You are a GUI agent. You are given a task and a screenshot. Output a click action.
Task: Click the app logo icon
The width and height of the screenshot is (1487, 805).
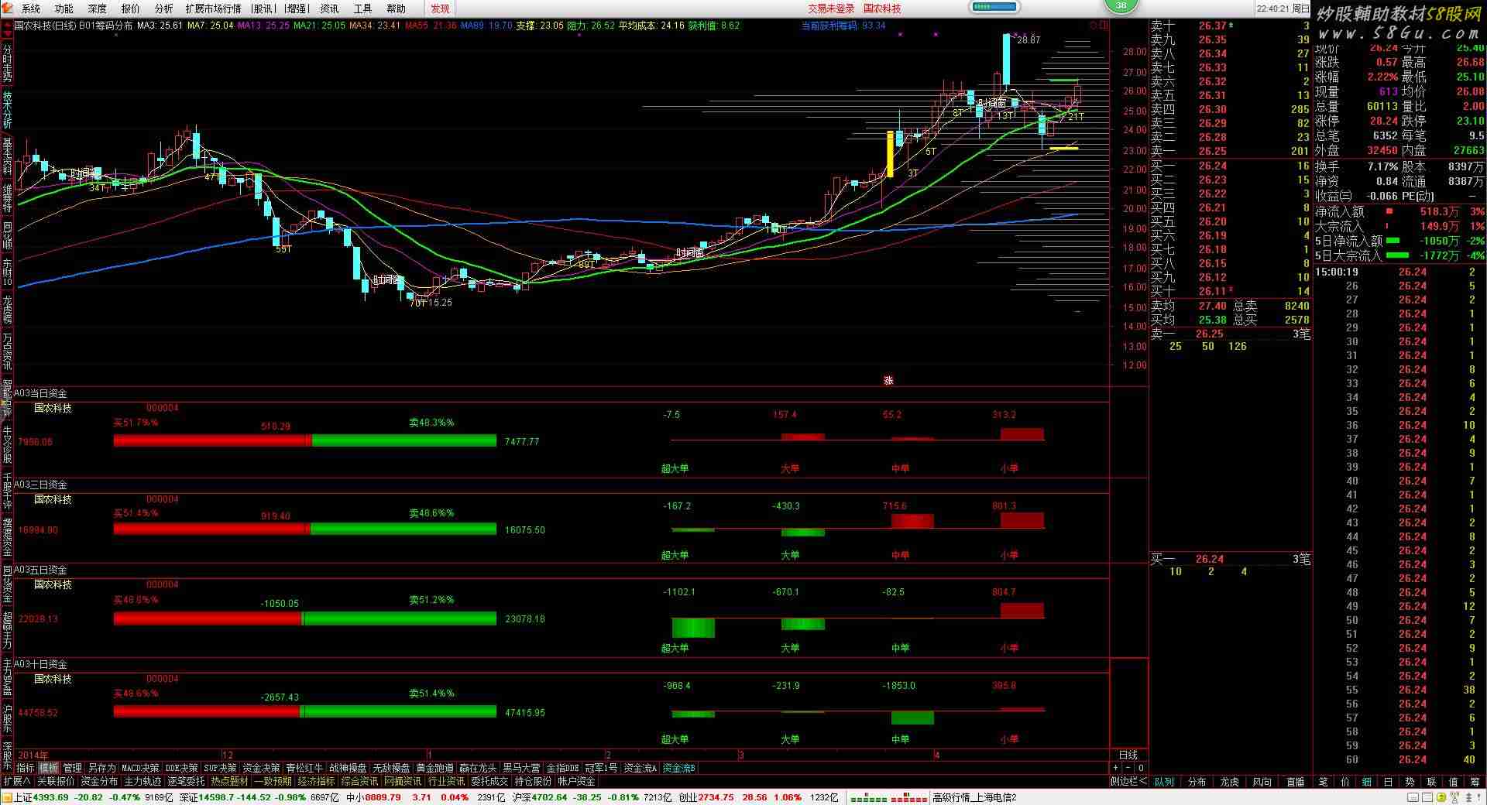[8, 9]
